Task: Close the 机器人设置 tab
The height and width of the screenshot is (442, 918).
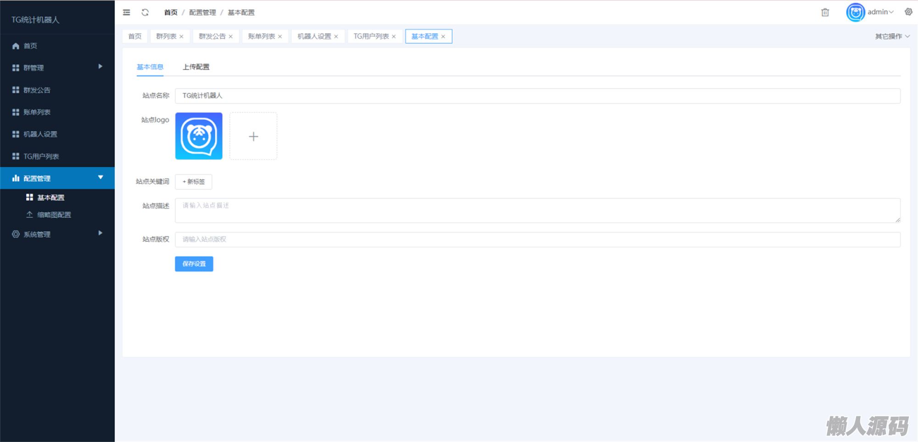Action: [336, 37]
